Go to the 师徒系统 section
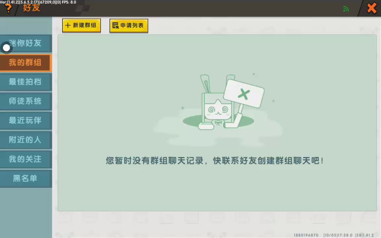The image size is (381, 238). tap(25, 101)
